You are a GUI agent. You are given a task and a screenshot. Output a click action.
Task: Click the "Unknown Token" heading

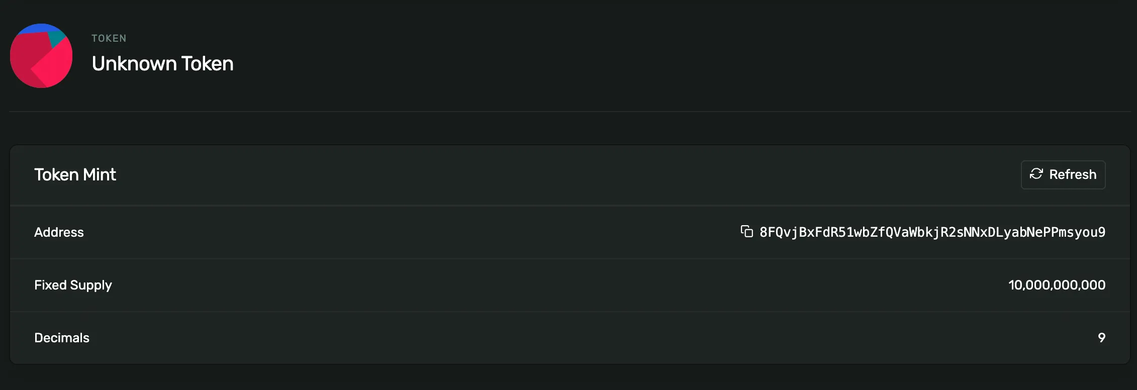(162, 64)
